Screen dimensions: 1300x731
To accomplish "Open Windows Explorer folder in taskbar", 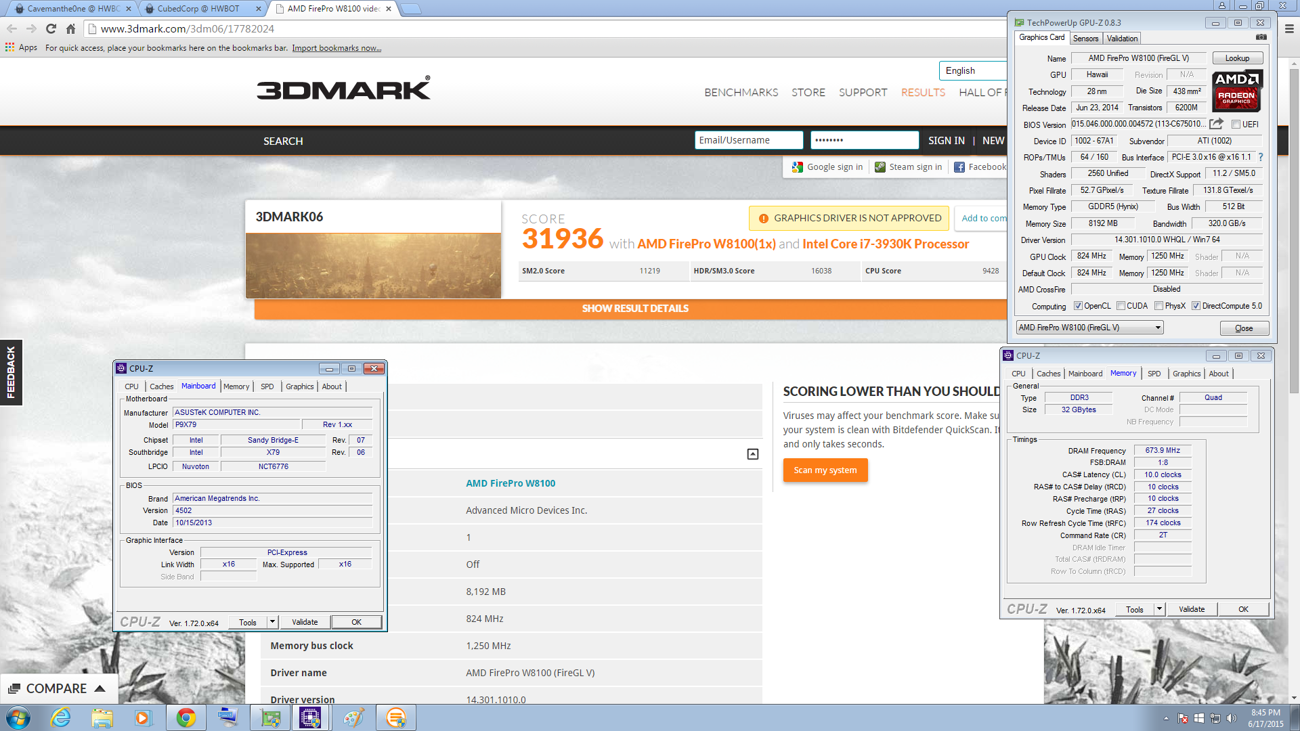I will pos(102,717).
